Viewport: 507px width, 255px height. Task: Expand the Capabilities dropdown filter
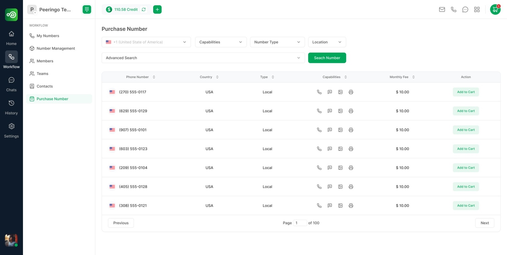point(221,42)
